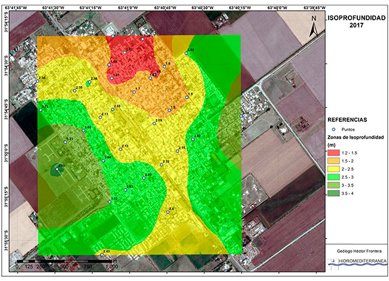
Task: Select the point marker labeled 1.48
Action: (x=109, y=65)
